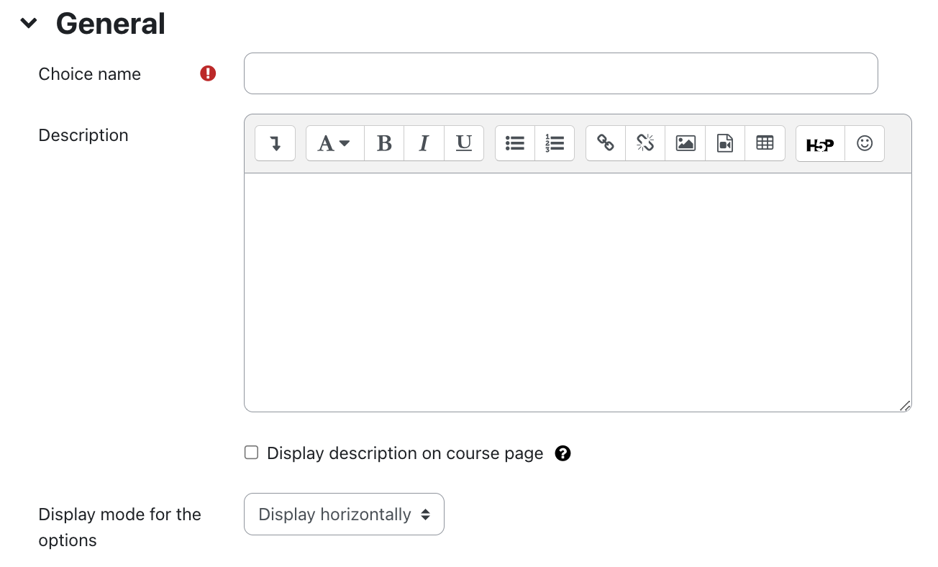Click inside the Choice name field

560,73
